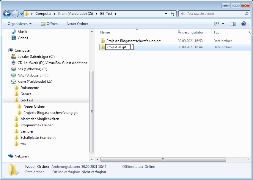Open Videos in the navigation pane
Viewport: 253px width, 180px height.
(23, 38)
